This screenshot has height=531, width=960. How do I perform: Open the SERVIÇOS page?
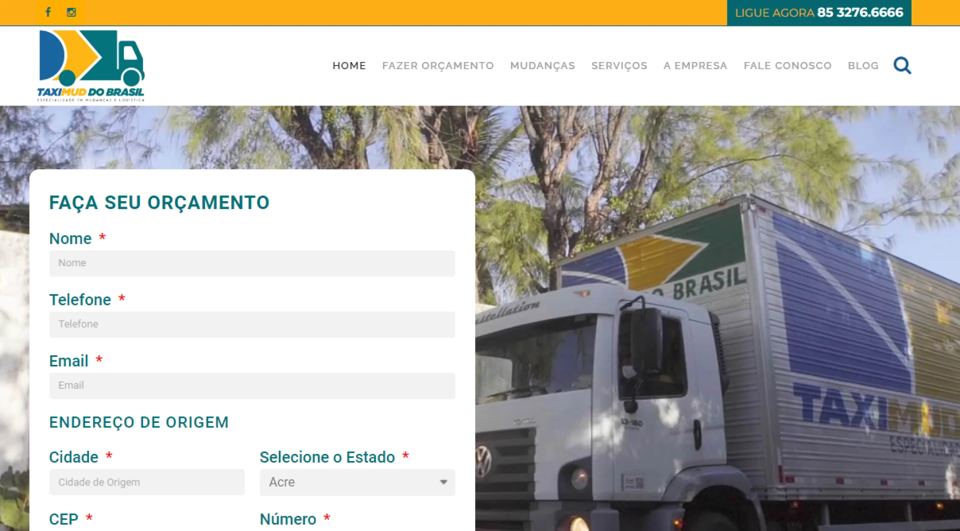[x=619, y=66]
